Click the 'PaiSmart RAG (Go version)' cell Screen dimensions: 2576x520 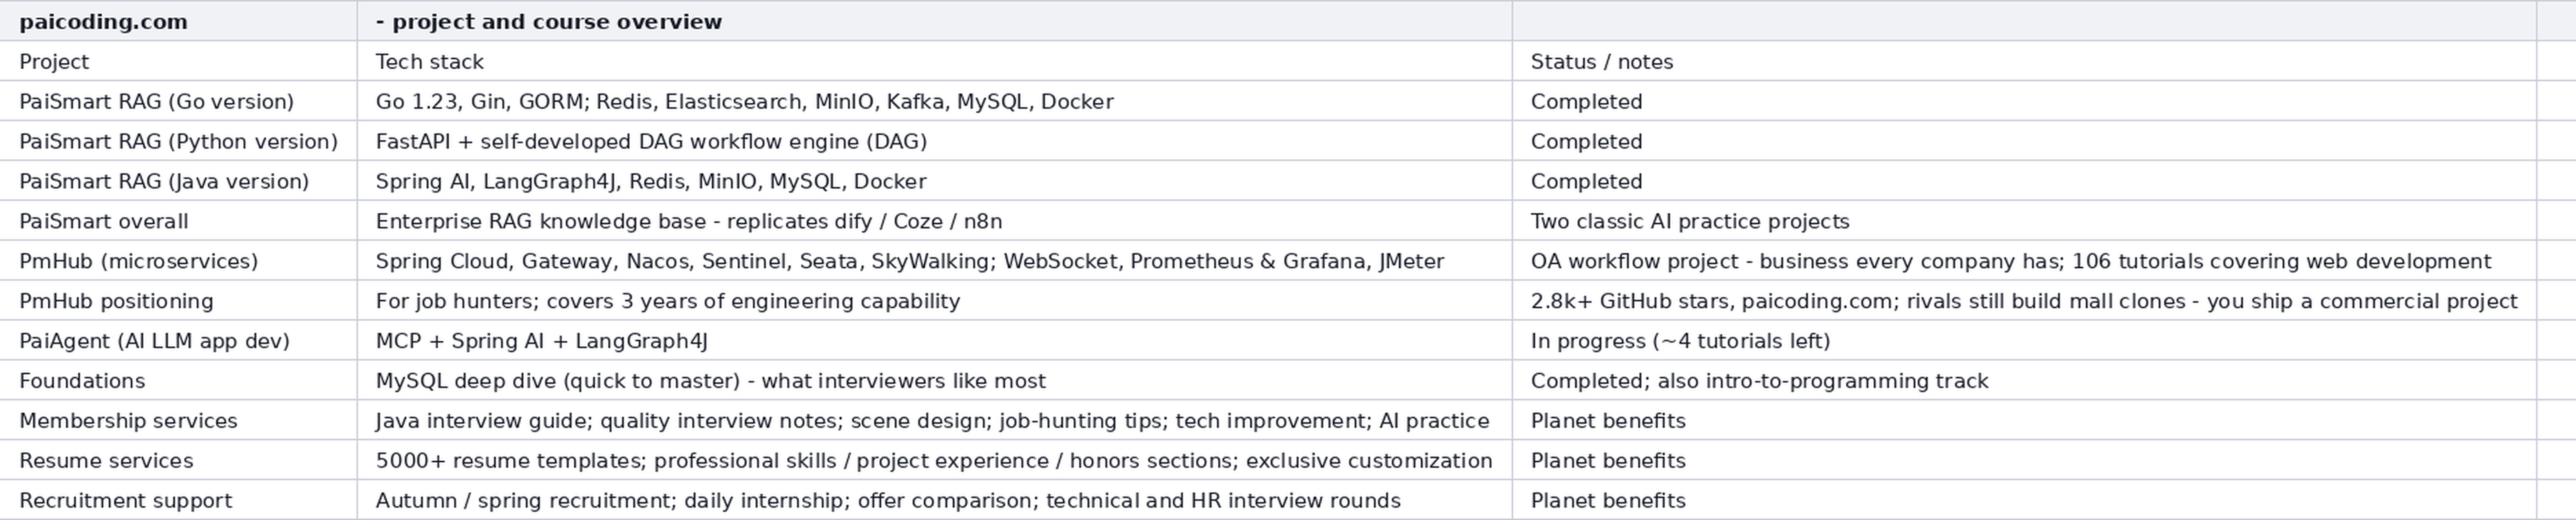click(x=178, y=101)
